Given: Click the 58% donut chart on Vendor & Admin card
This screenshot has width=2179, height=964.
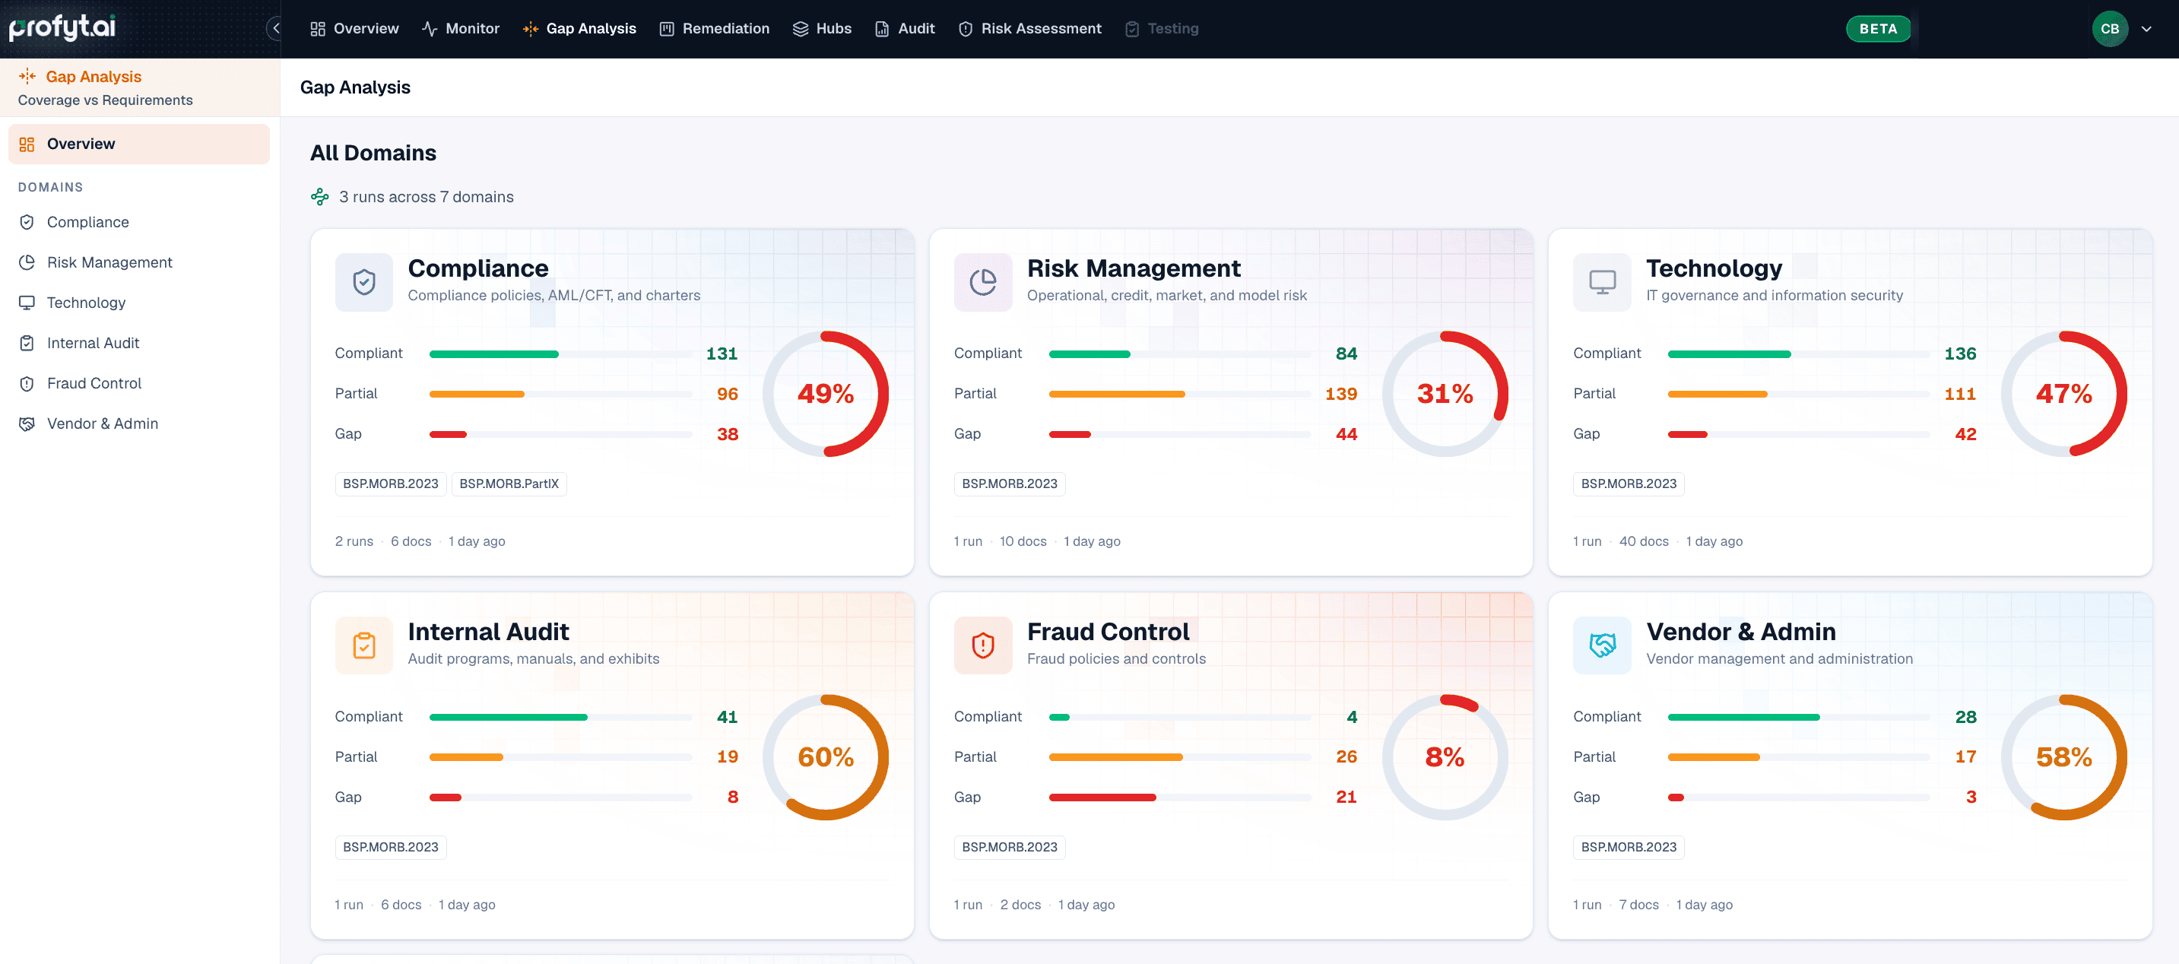Looking at the screenshot, I should click(x=2064, y=758).
